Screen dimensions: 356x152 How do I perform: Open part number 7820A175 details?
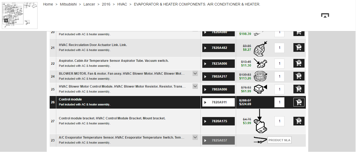coord(218,121)
